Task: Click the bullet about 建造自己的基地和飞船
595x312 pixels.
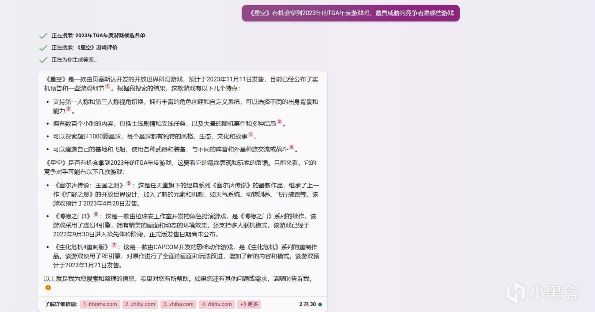Action: pos(175,149)
